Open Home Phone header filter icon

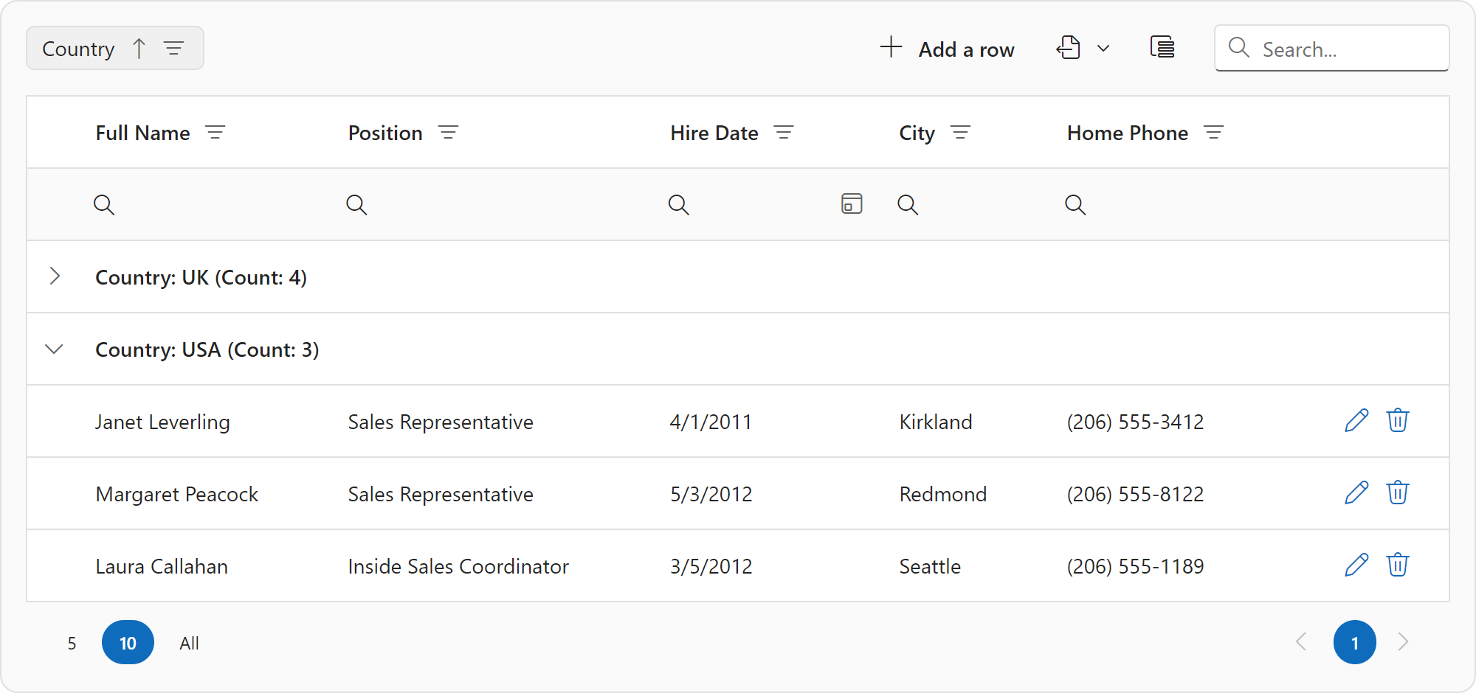click(1213, 133)
